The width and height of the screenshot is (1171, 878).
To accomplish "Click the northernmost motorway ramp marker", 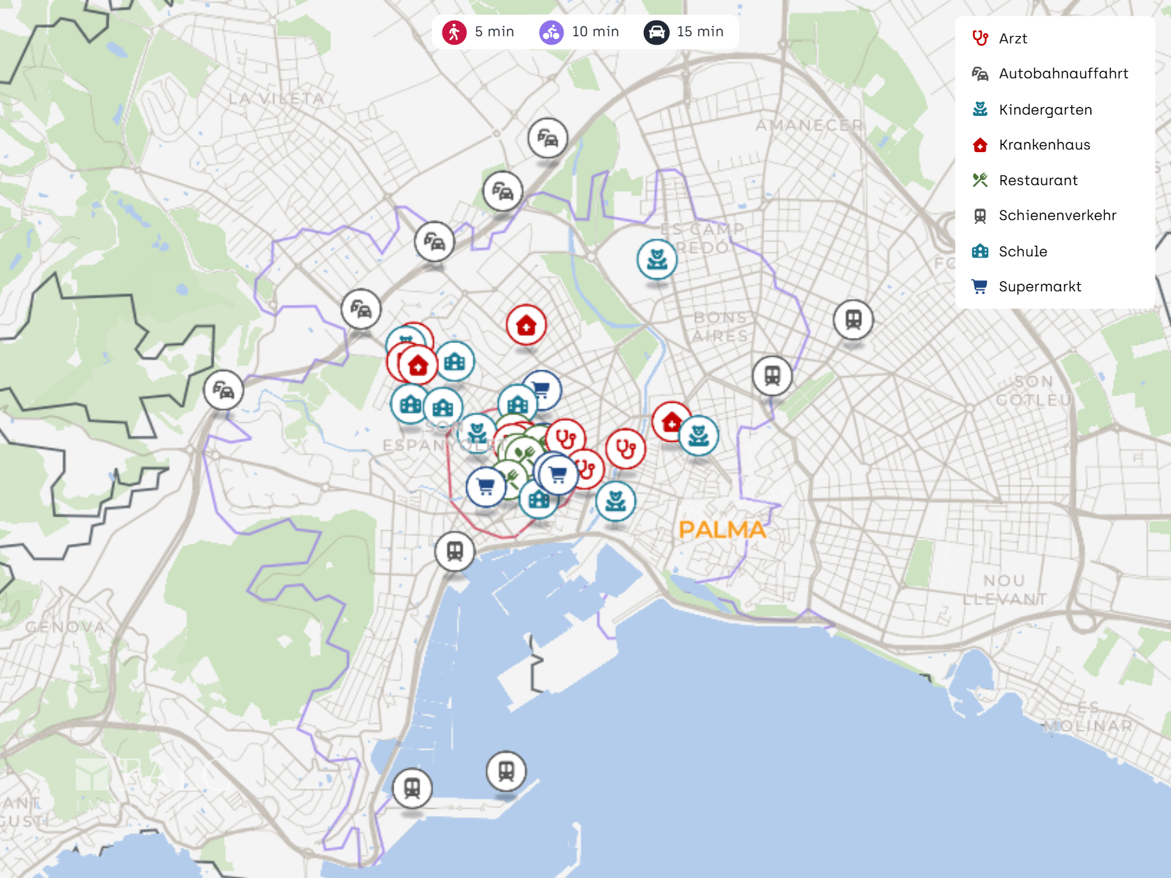I will coord(547,138).
